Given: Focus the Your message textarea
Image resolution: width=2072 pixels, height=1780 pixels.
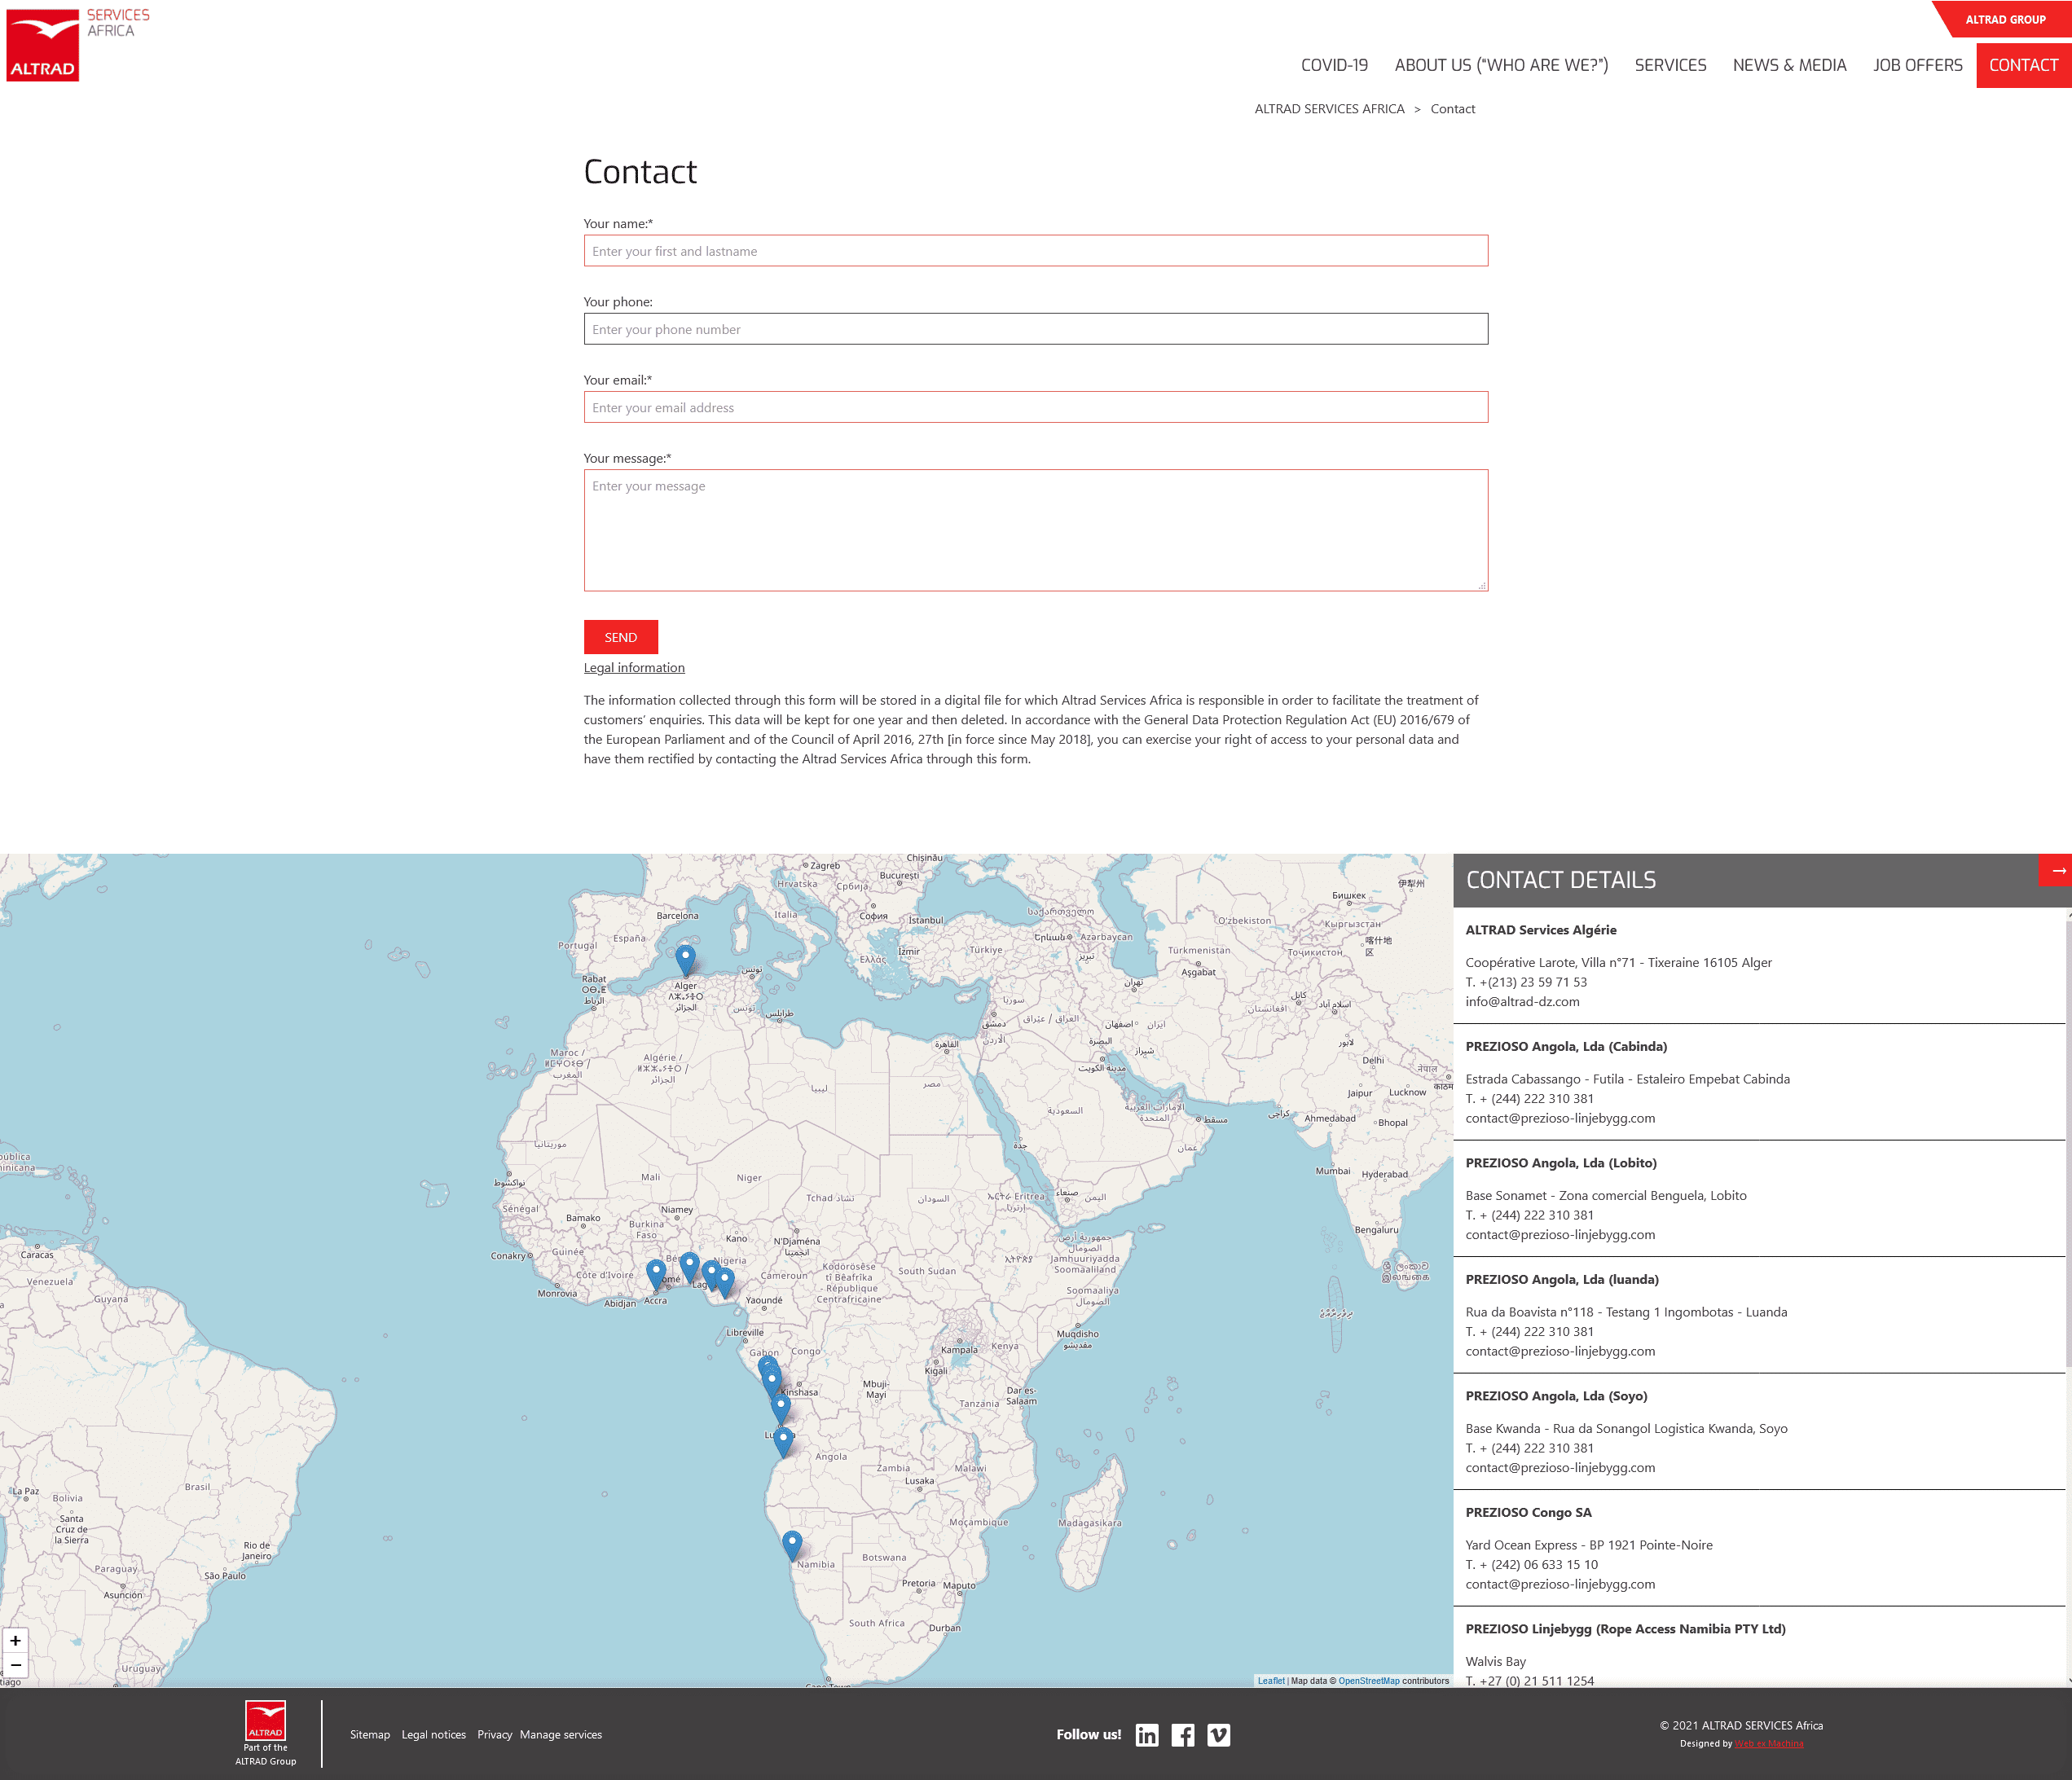Looking at the screenshot, I should pos(1036,530).
